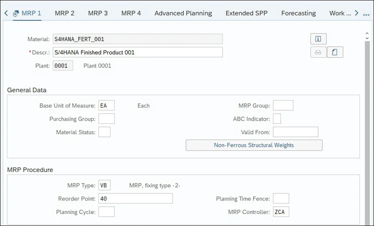The width and height of the screenshot is (374, 226).
Task: Click the icon on the MRP 1 tab
Action: tap(16, 13)
